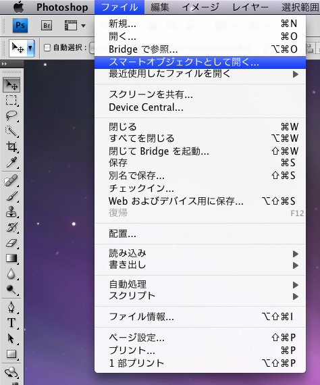Choose 保存 menu item
The image size is (320, 385).
coord(201,163)
